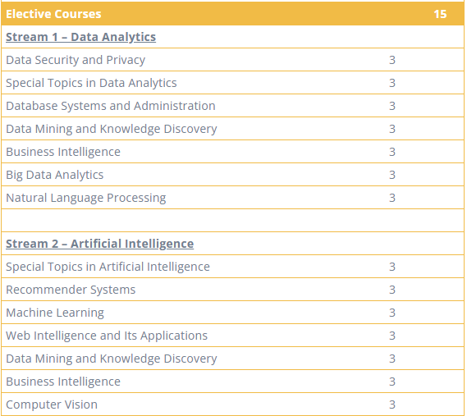This screenshot has height=416, width=467.
Task: Select Big Data Analytics course
Action: tap(55, 175)
